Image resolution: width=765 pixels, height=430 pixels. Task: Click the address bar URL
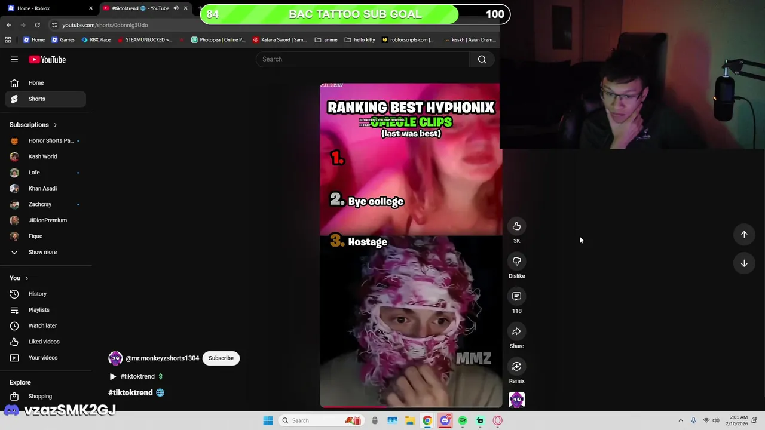click(x=105, y=25)
